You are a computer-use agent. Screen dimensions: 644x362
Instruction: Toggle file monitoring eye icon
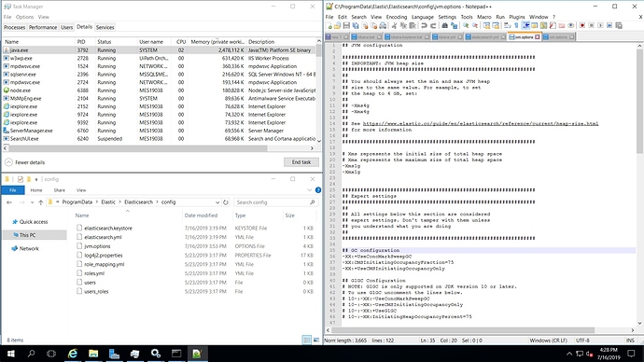pos(571,25)
